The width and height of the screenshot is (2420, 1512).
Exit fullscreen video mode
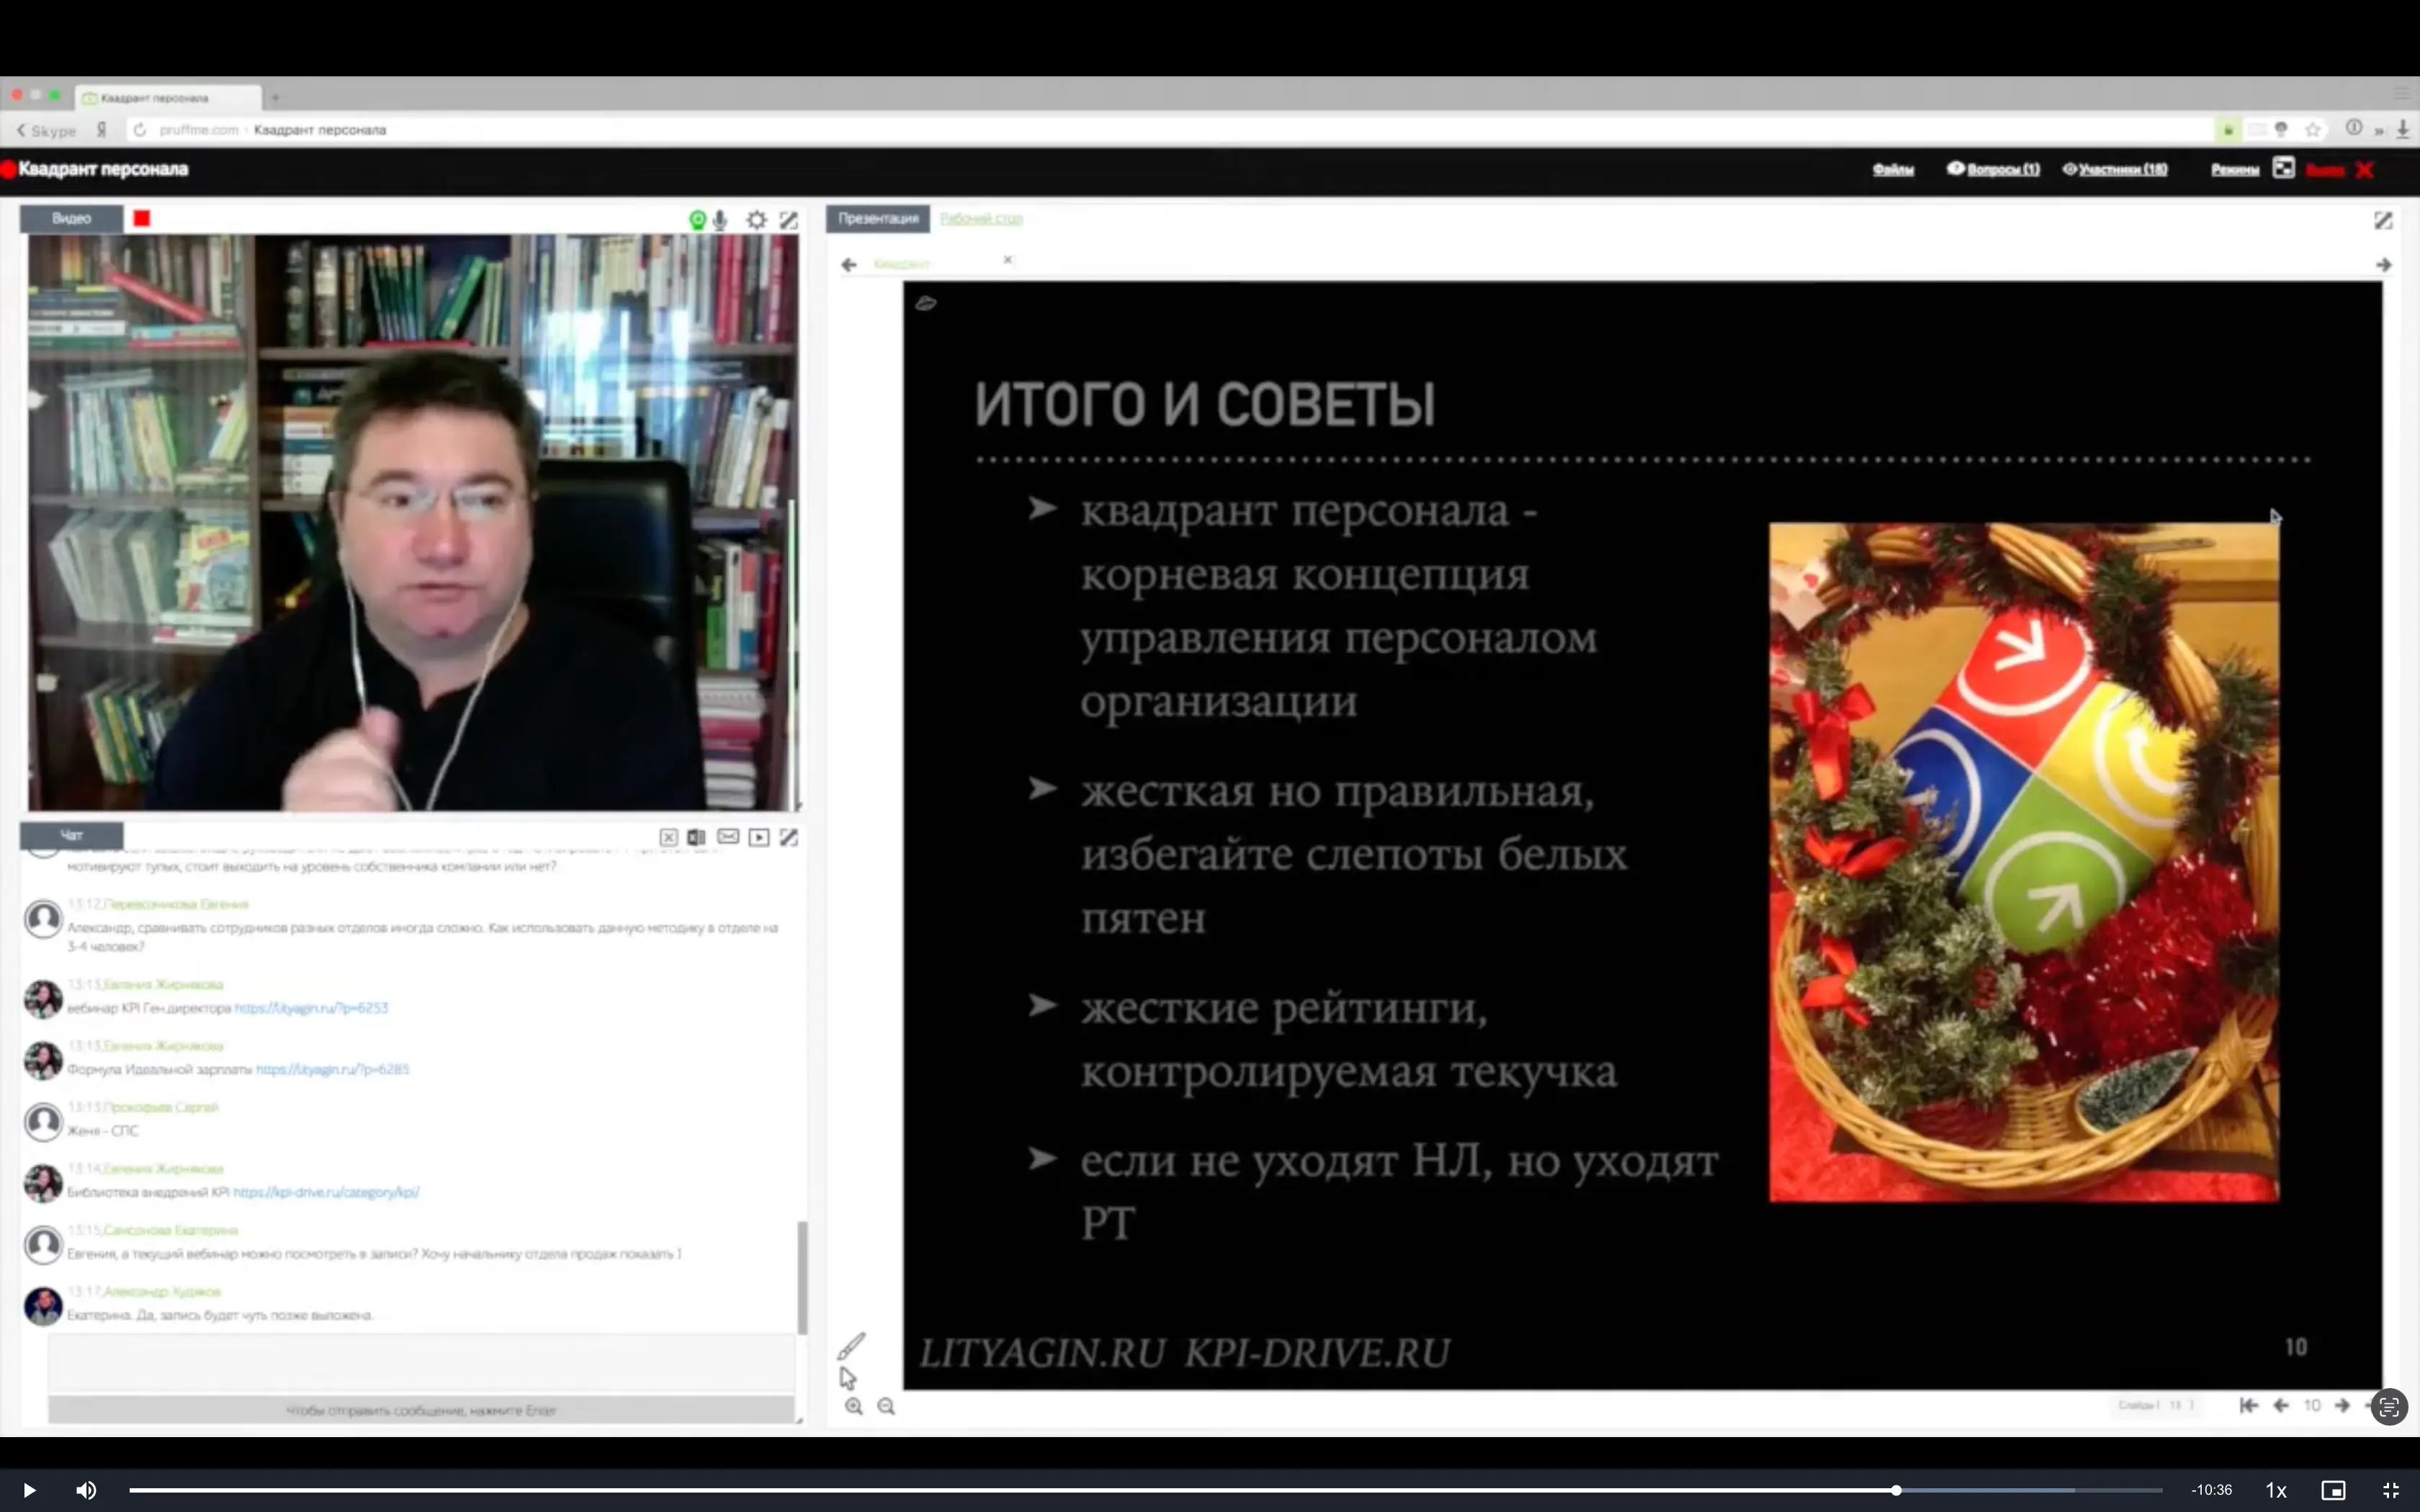click(2391, 1490)
